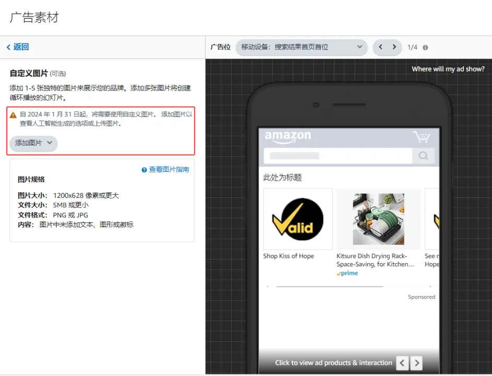Click the orange warning triangle icon
The height and width of the screenshot is (376, 492).
[x=13, y=115]
